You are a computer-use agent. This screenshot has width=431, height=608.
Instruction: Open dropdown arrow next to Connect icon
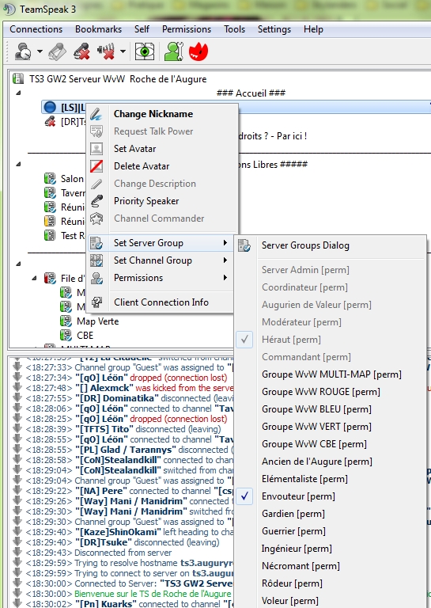pyautogui.click(x=40, y=51)
